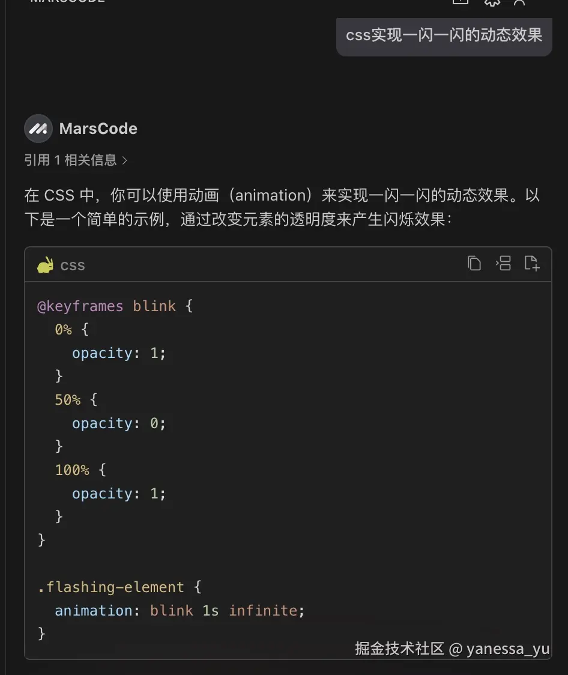Screen dimensions: 568x675
Task: Click new chat icon at top
Action: (x=460, y=2)
